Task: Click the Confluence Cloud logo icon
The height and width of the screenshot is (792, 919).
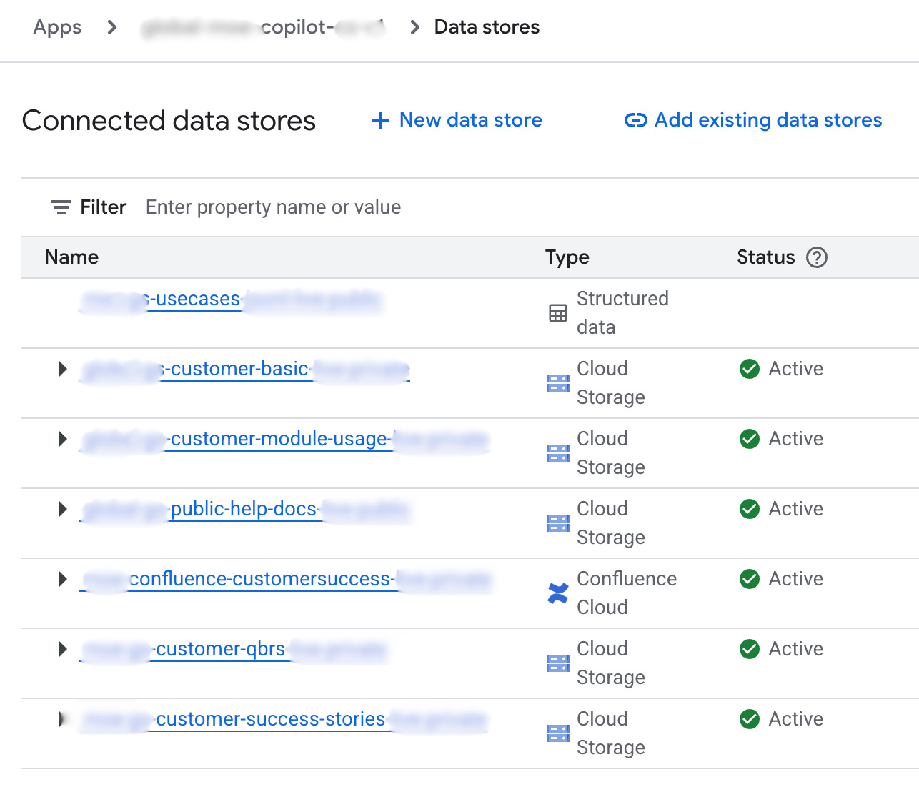Action: 558,593
